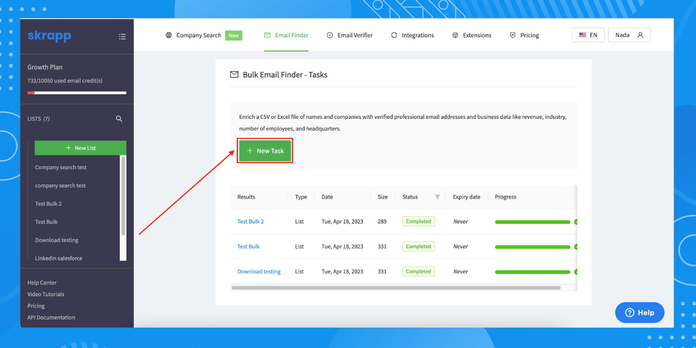The image size is (696, 348).
Task: Search lists with magnifier icon
Action: (119, 119)
